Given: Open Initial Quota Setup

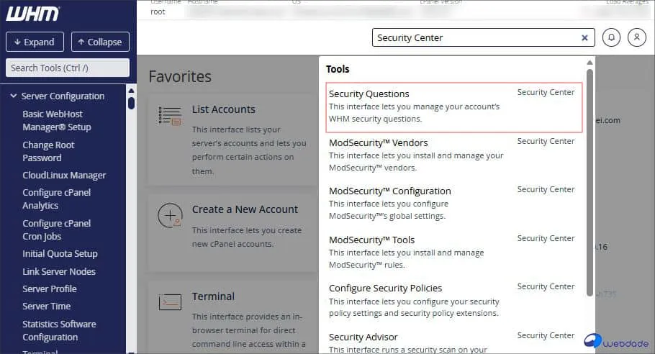Looking at the screenshot, I should click(x=60, y=254).
